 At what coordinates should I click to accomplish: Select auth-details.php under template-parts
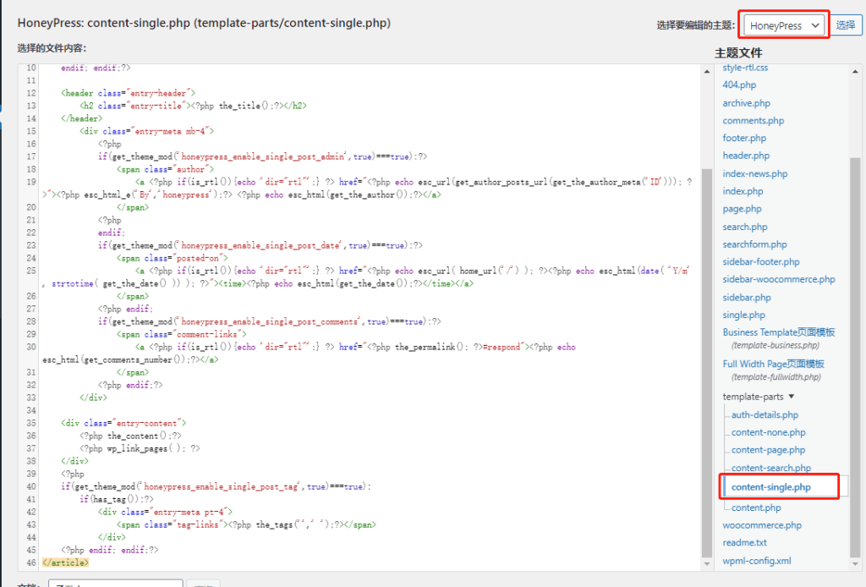coord(765,414)
